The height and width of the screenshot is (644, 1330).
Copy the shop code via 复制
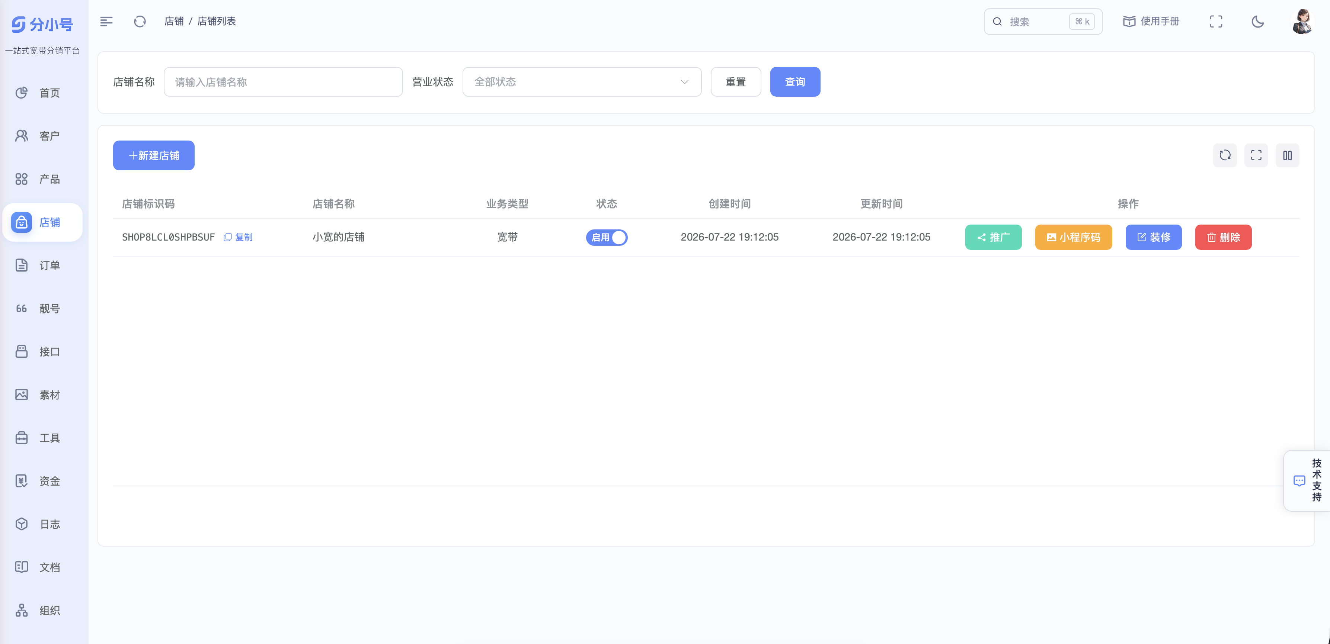click(x=238, y=237)
